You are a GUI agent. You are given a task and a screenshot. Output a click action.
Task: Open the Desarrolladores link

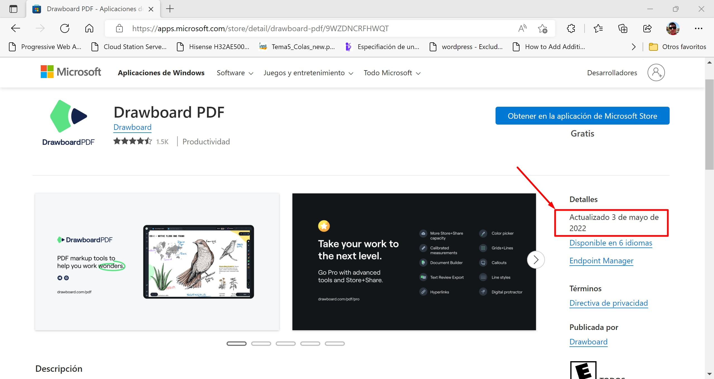(612, 73)
